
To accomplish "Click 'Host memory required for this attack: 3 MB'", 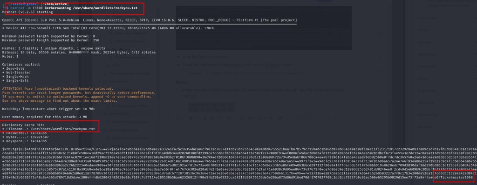I will point(44,117).
